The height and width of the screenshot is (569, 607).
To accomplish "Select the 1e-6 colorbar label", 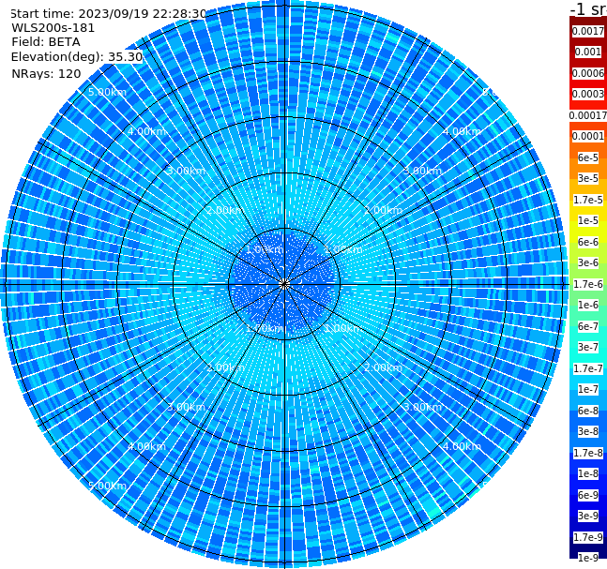I will point(588,305).
